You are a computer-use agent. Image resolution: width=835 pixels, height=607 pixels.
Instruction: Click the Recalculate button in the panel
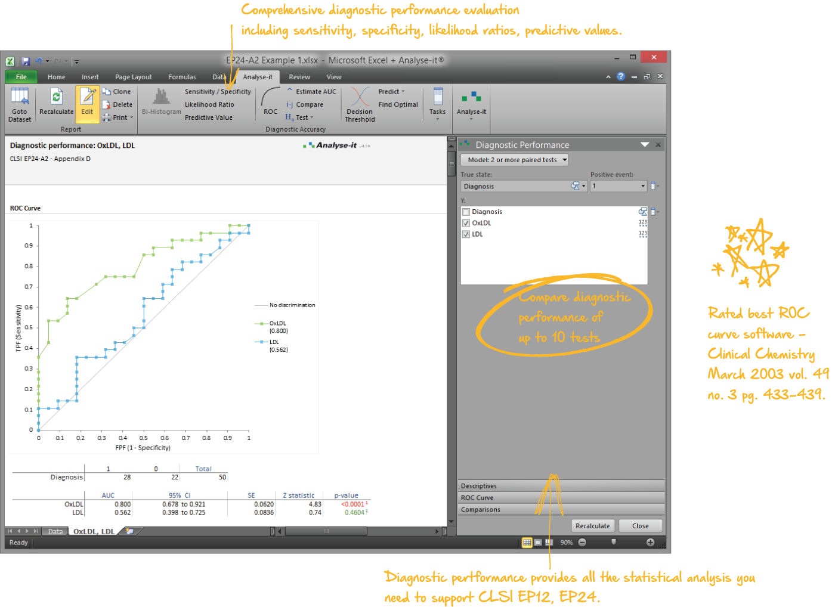(593, 526)
